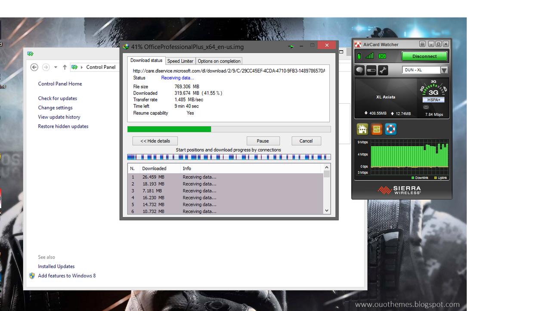Click the 7.84 Mbps speed reading
The image size is (551, 311).
pyautogui.click(x=434, y=114)
